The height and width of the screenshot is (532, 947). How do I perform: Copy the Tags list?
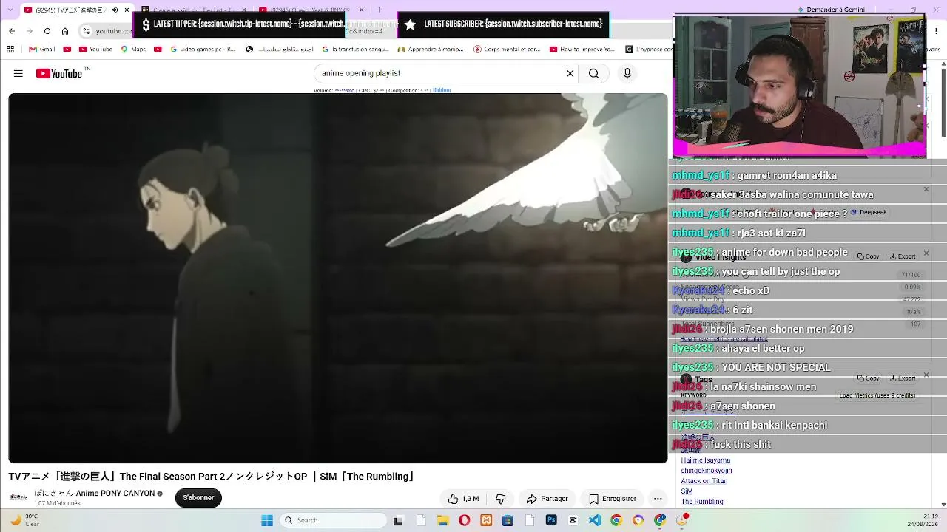[869, 378]
